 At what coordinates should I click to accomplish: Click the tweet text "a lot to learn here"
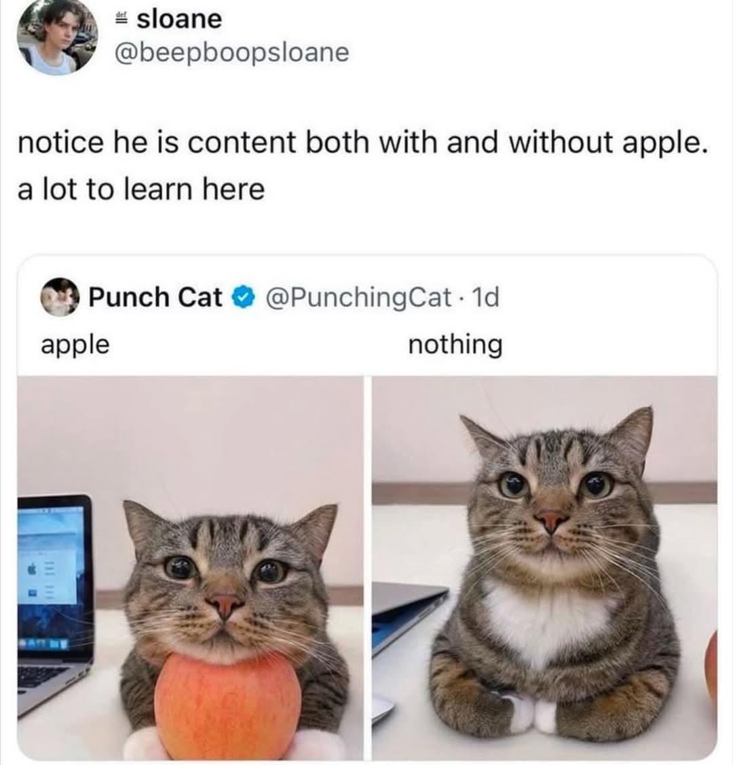click(141, 189)
